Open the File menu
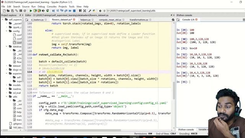Image resolution: width=245 pixels, height=138 pixels. point(3,7)
